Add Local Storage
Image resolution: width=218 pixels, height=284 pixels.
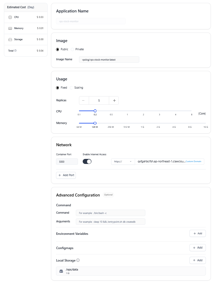pyautogui.click(x=198, y=260)
